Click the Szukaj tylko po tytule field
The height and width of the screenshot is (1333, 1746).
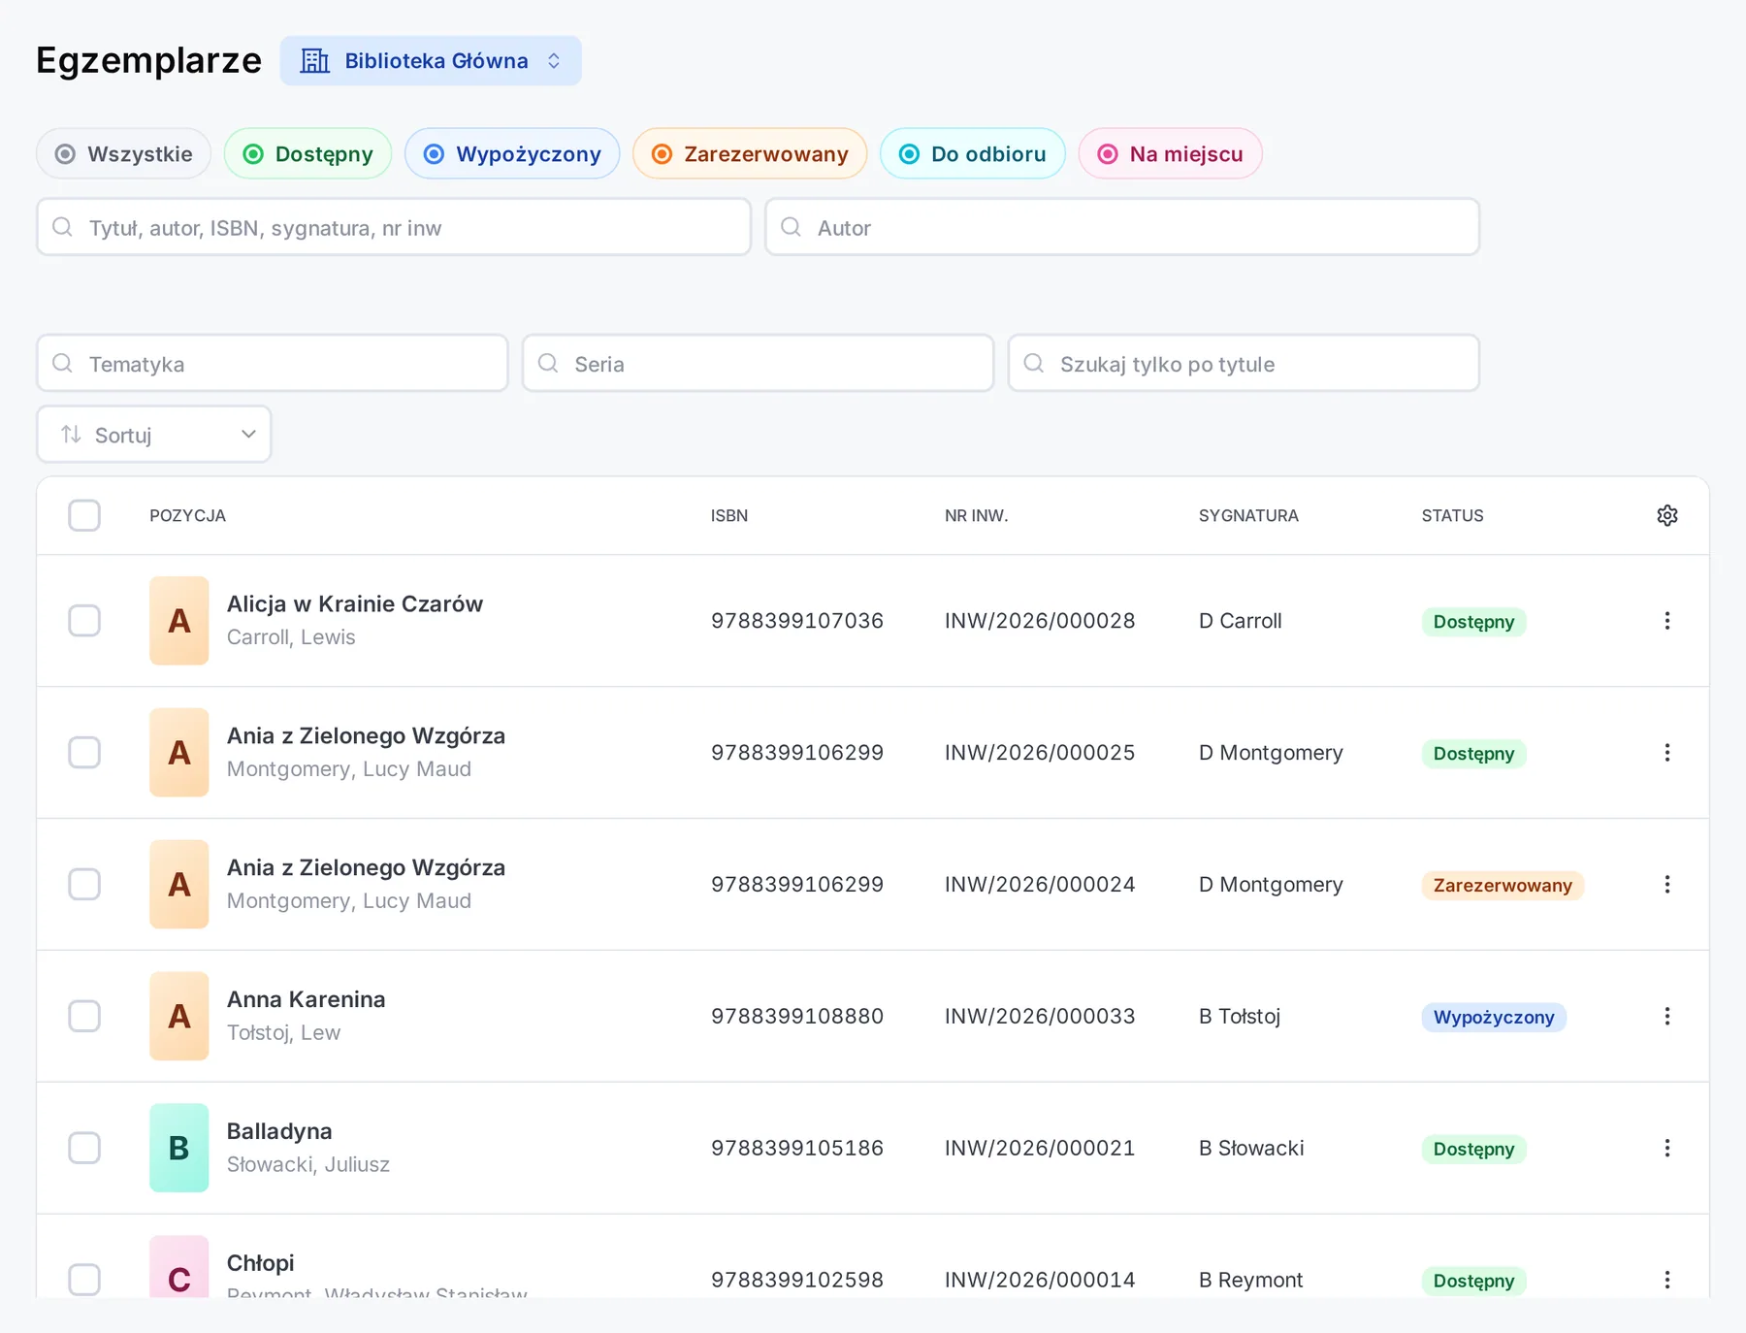click(x=1244, y=364)
